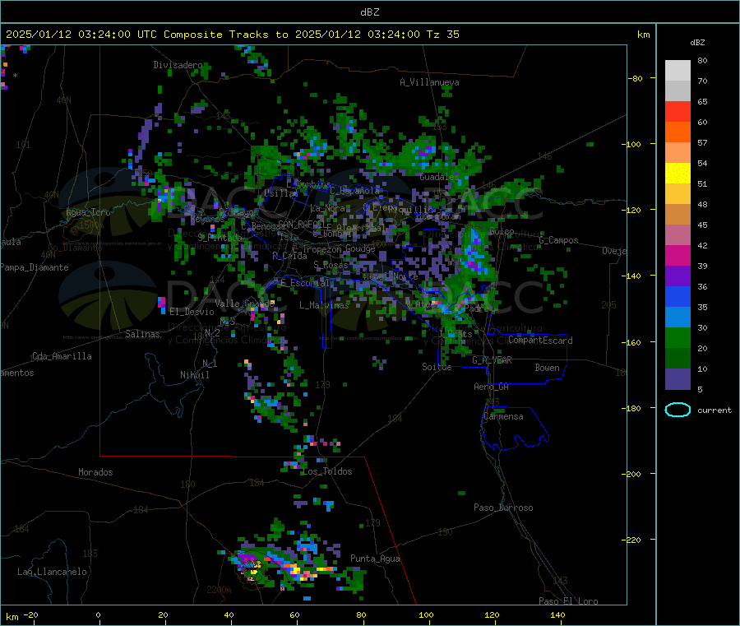Select the 'Paso_Barroso' place label

click(x=503, y=508)
